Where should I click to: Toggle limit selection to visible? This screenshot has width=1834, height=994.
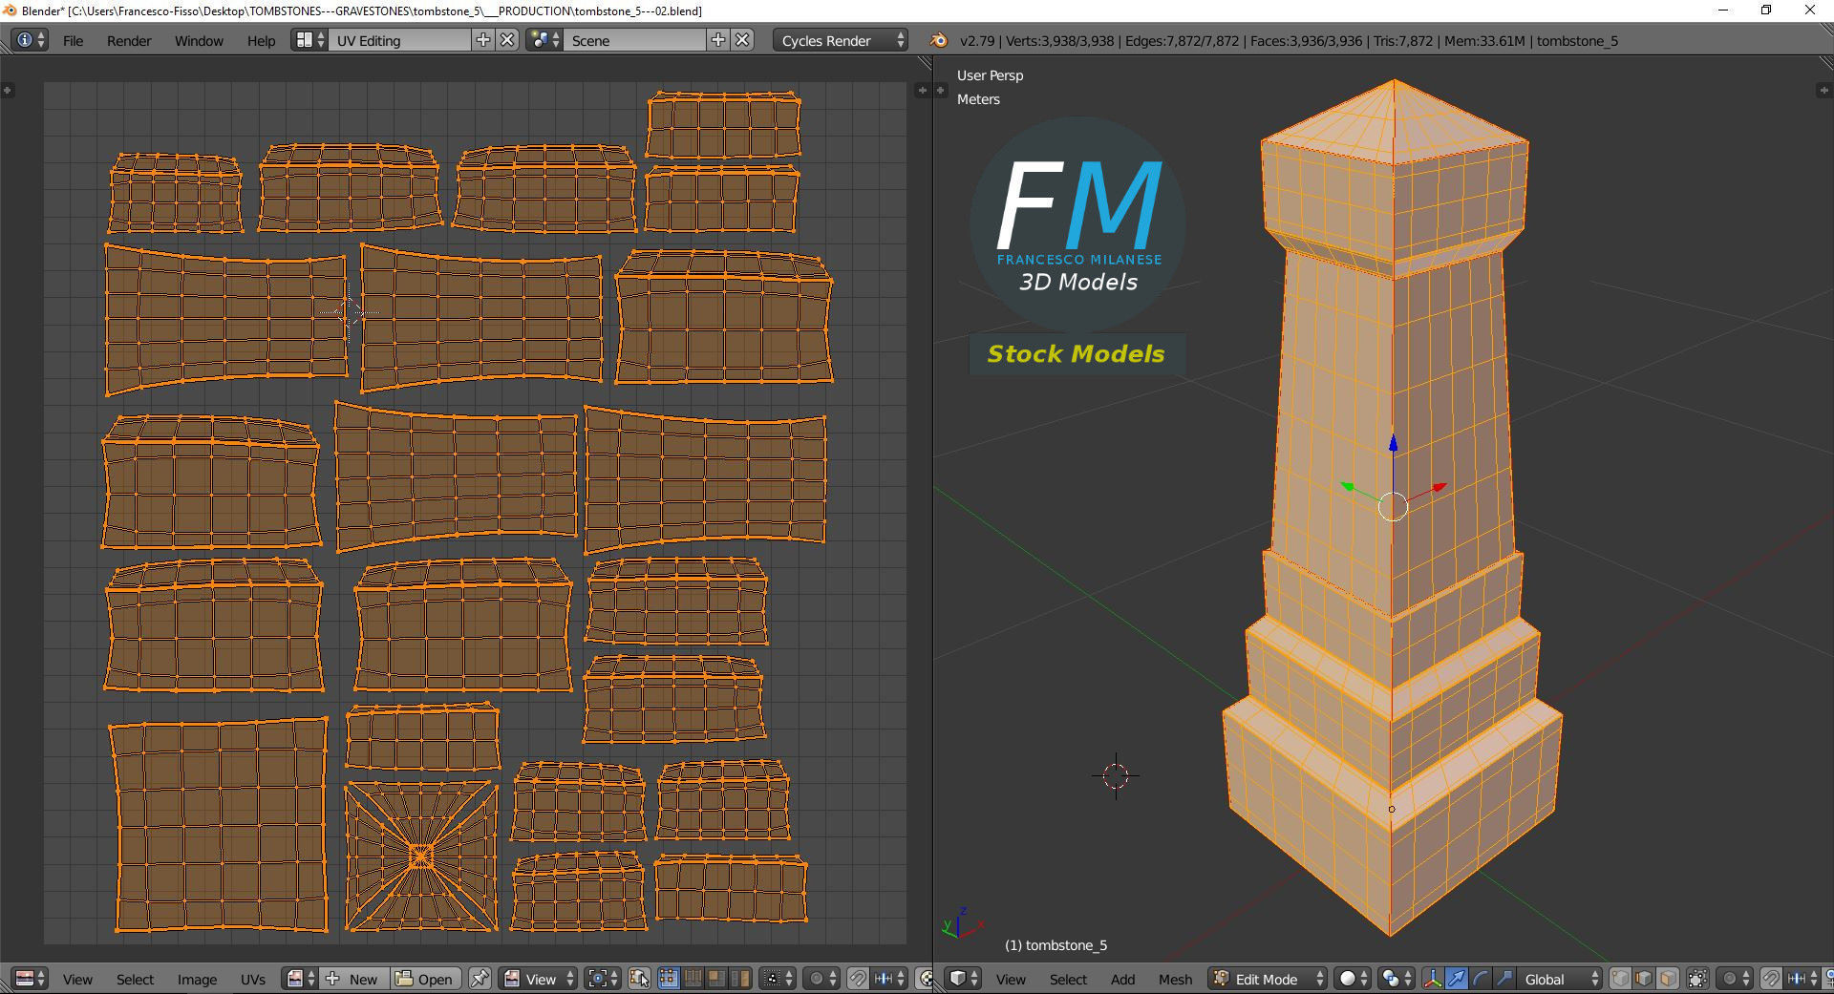(1697, 979)
